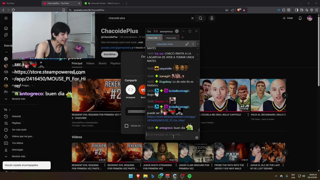
Task: Open Clair Obscur Expedition 33 video thumbnail
Action: (196, 152)
